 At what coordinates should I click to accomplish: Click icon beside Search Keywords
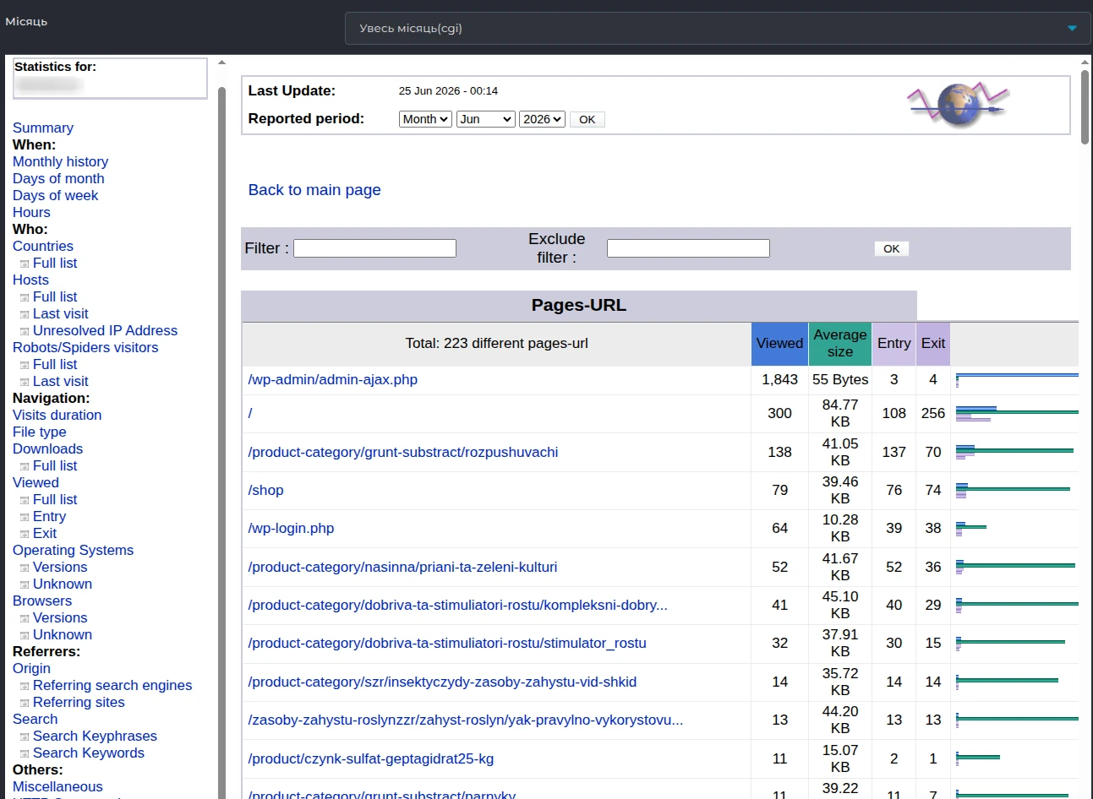point(25,753)
